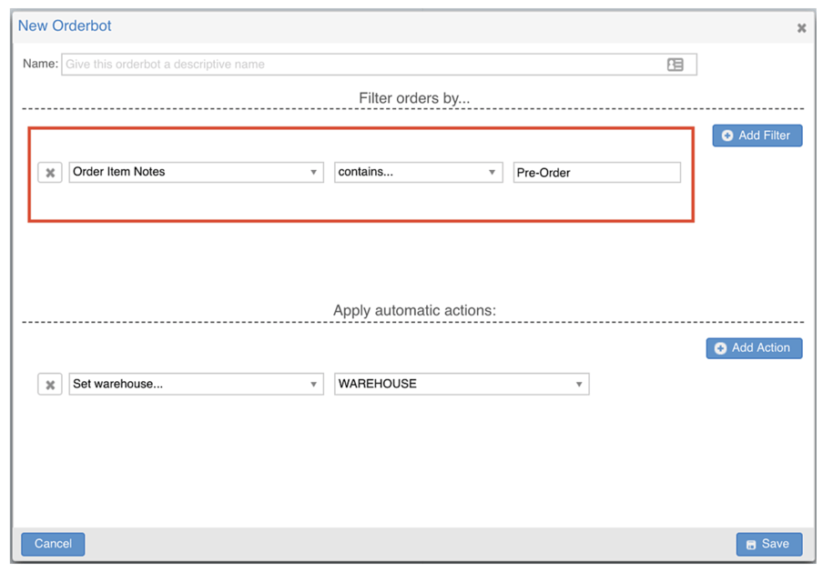Image resolution: width=823 pixels, height=572 pixels.
Task: Cancel the new orderbot
Action: [x=53, y=544]
